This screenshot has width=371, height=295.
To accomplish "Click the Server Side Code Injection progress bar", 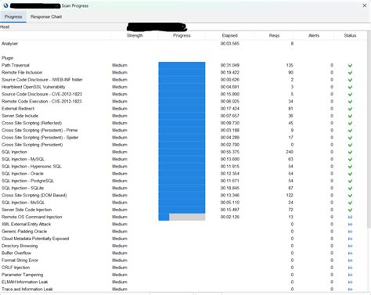I will (x=182, y=210).
